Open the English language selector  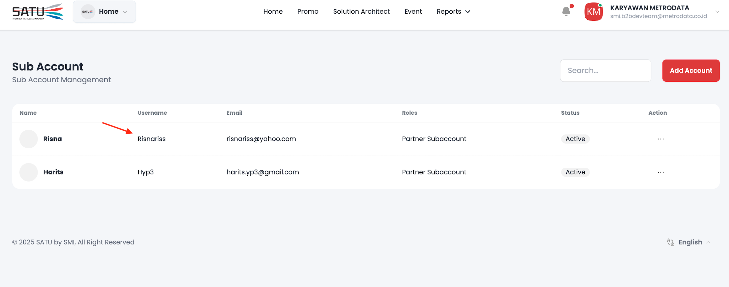[x=690, y=242]
